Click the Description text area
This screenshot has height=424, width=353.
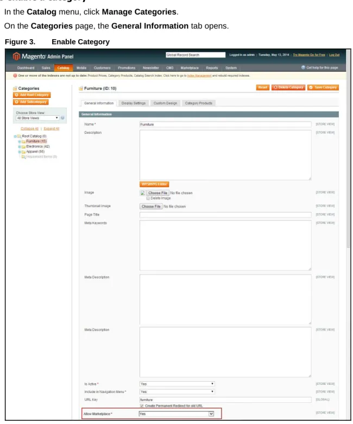225,155
